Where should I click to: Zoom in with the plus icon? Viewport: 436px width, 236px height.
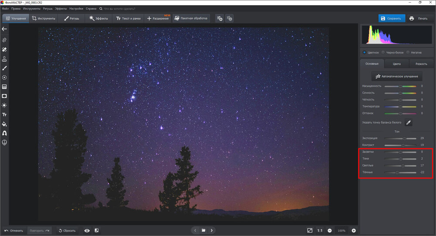[x=354, y=230]
